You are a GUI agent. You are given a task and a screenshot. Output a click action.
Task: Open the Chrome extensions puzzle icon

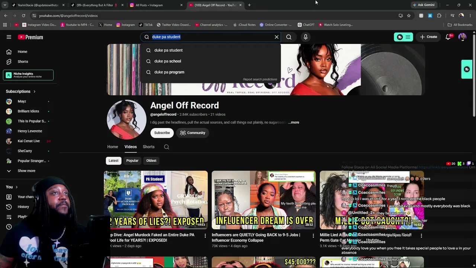point(439,16)
